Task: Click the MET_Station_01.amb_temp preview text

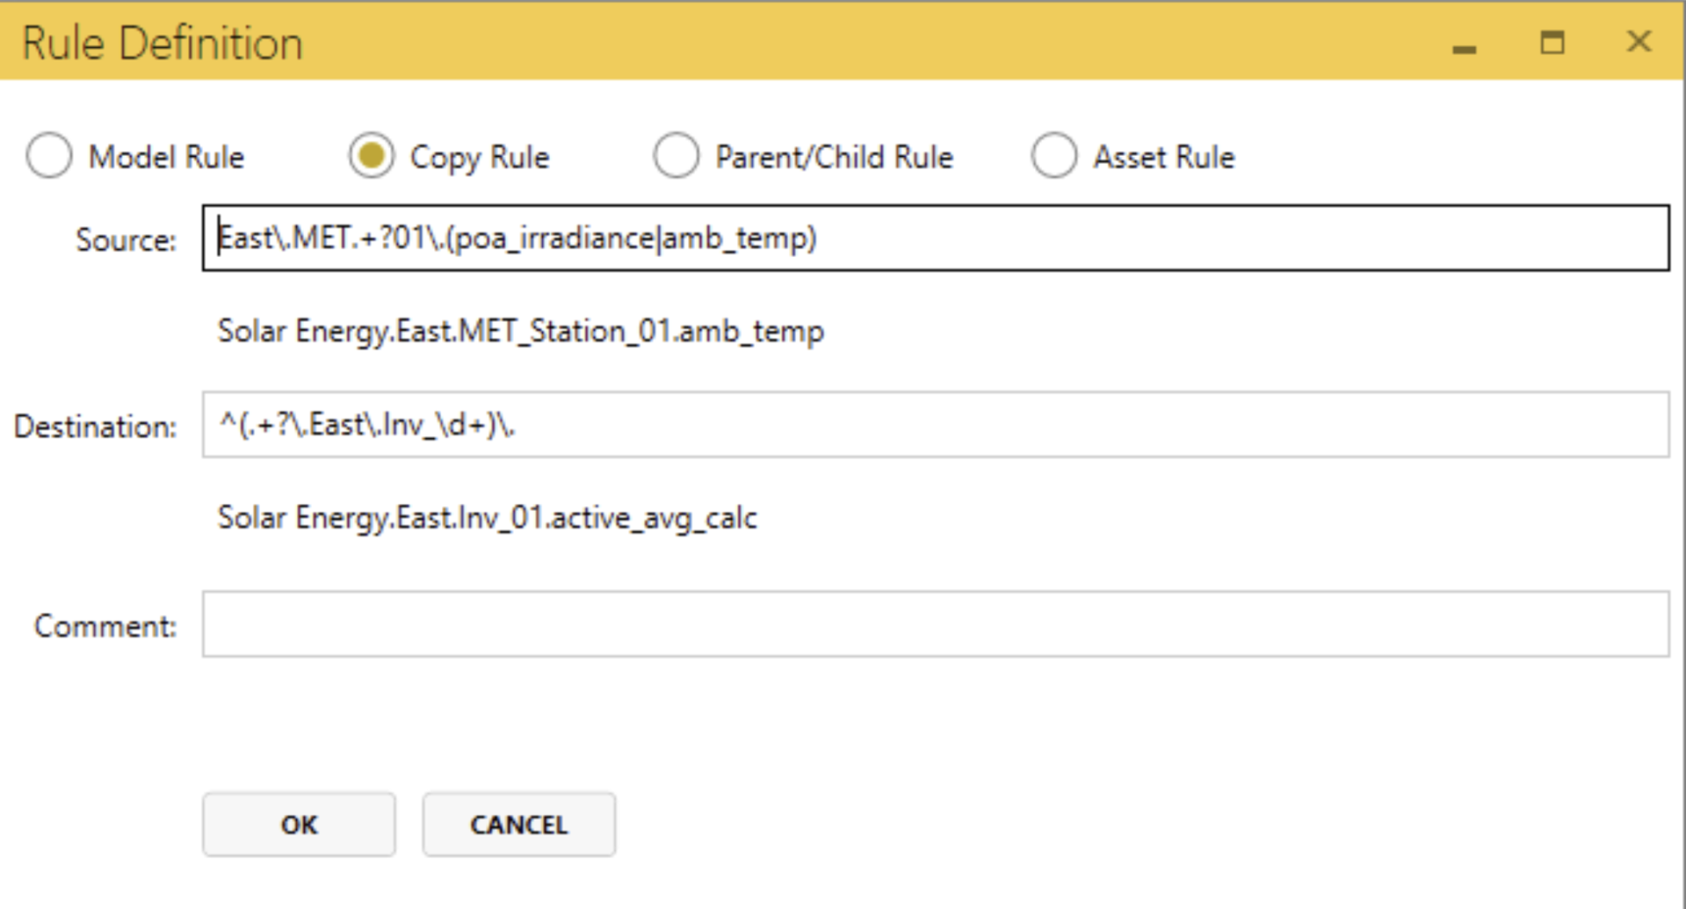Action: (x=521, y=331)
